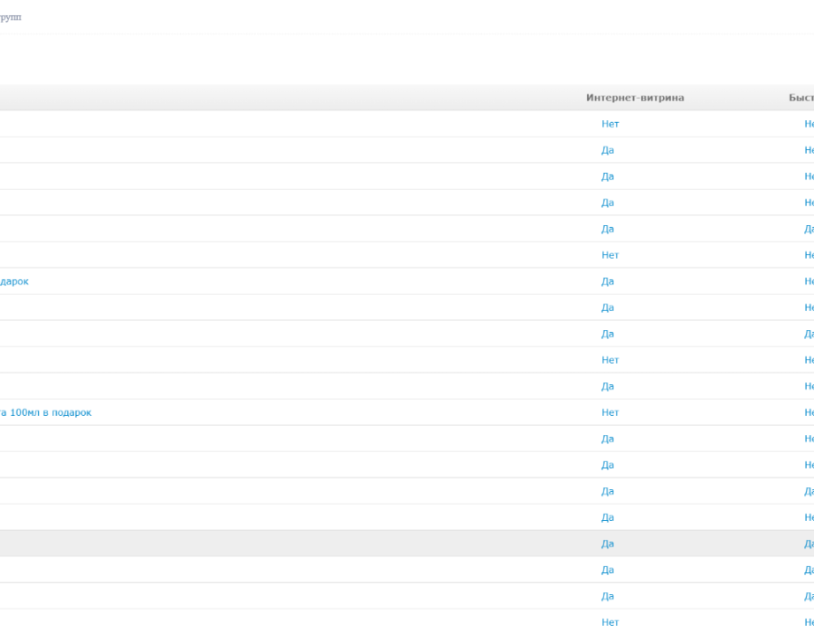Open the product link ending in "100мл в подарок"

coord(46,412)
